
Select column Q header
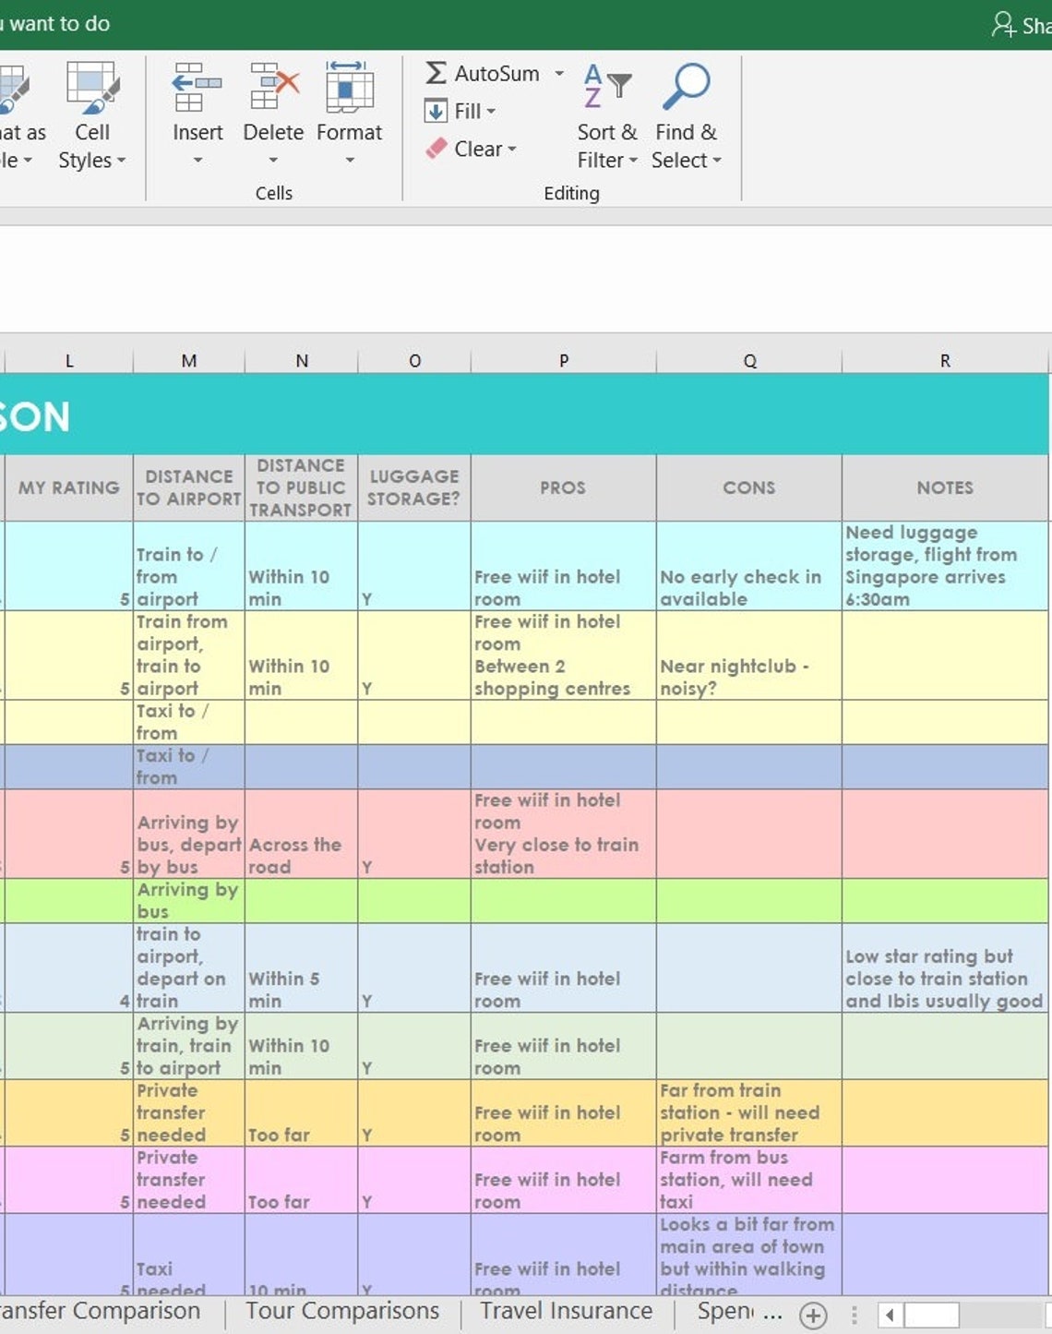(749, 360)
